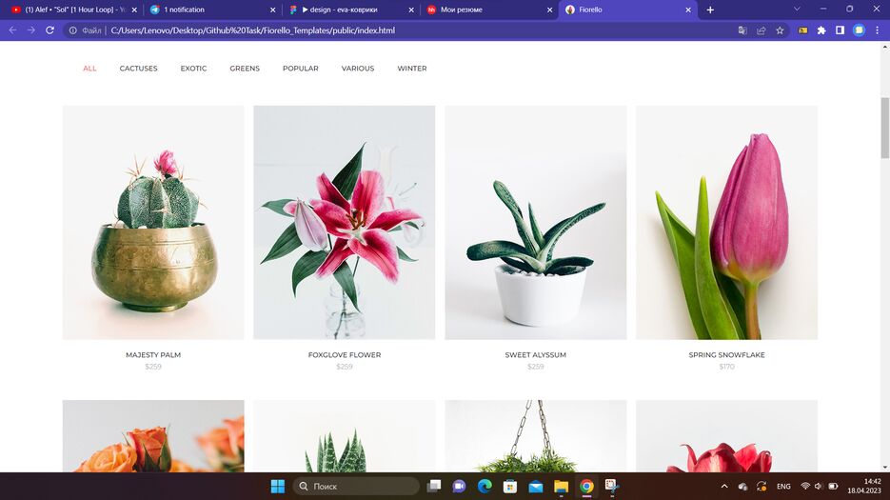Select the ALL category filter
This screenshot has width=890, height=500.
pos(89,69)
